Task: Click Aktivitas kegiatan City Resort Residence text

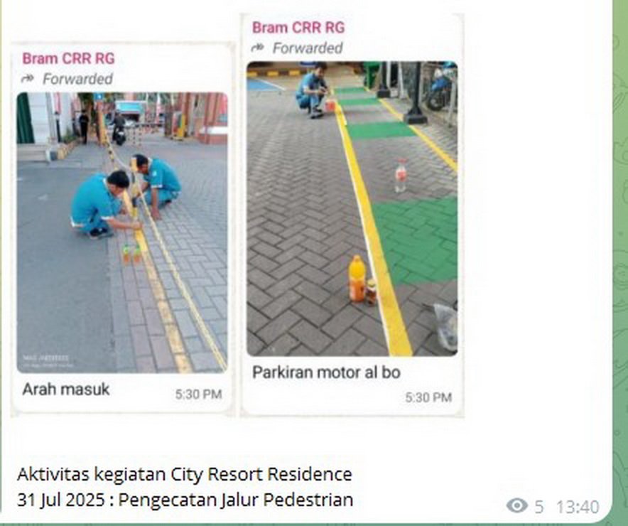Action: click(185, 474)
